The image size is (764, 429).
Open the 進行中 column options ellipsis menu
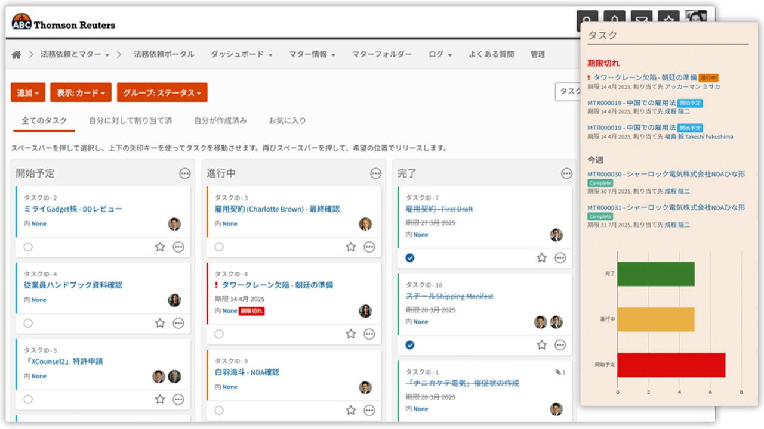pos(375,173)
